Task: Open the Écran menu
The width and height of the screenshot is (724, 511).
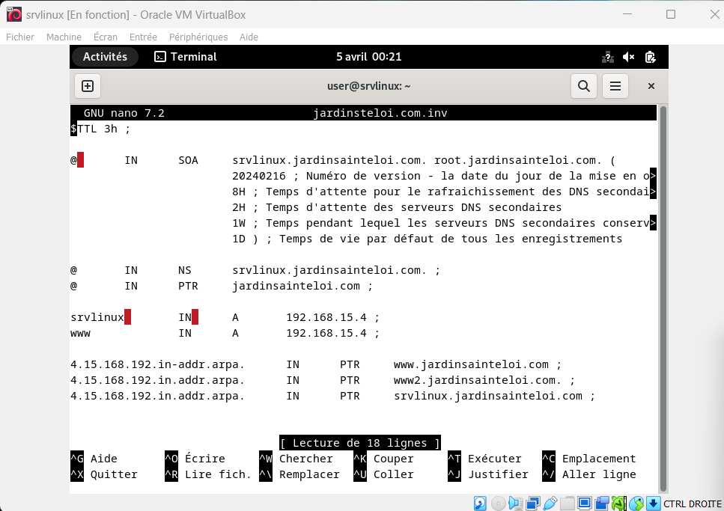Action: (x=106, y=37)
